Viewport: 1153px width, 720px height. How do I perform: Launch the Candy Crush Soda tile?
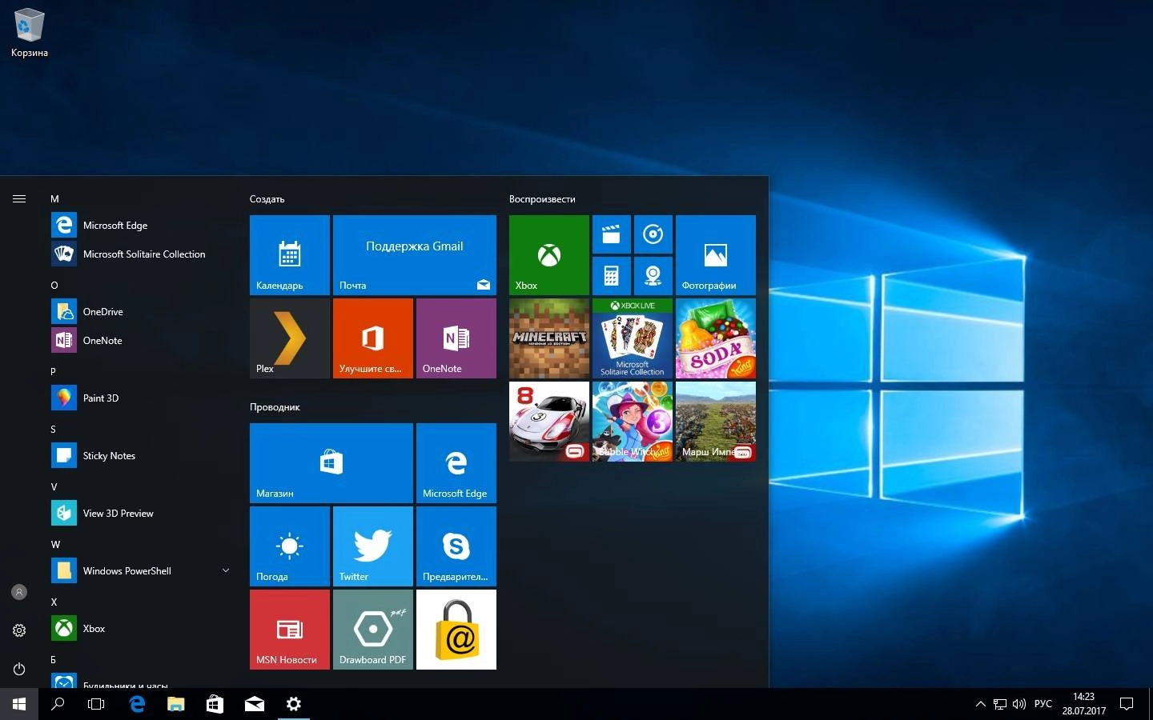pyautogui.click(x=716, y=338)
